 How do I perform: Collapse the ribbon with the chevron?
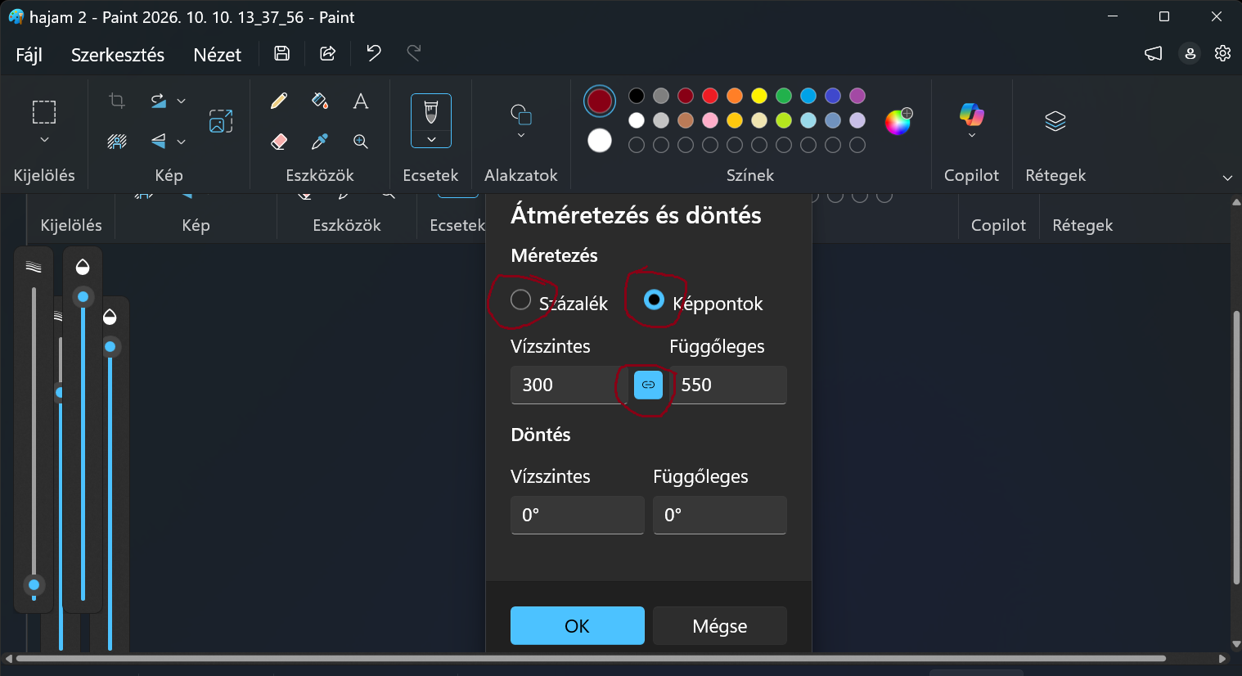(x=1227, y=178)
